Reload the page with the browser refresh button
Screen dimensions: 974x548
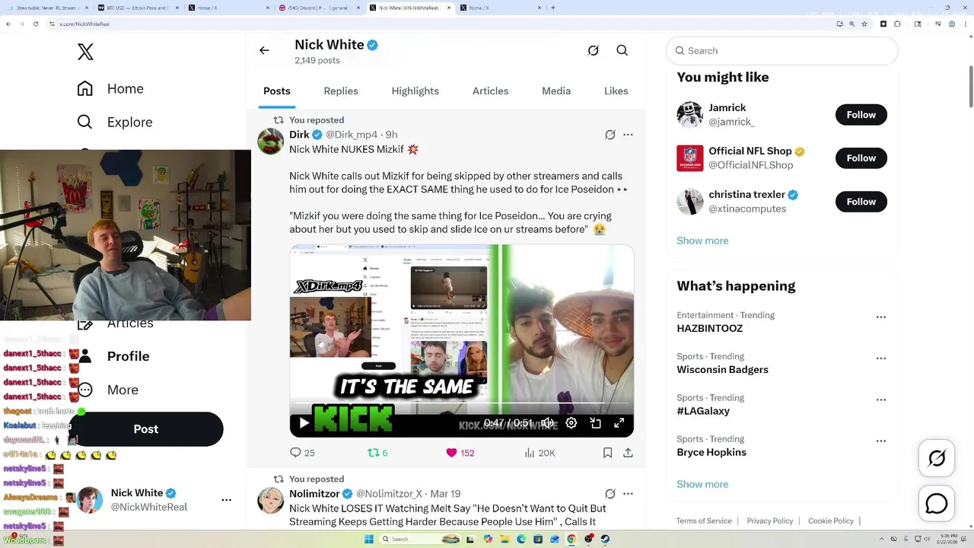click(x=36, y=24)
